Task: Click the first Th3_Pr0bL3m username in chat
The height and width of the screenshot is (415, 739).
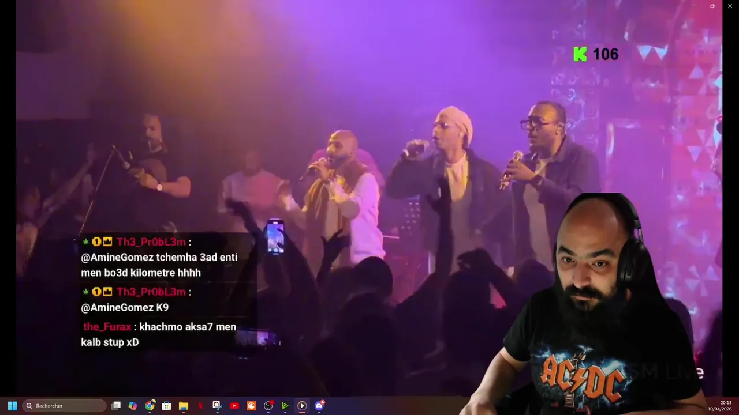Action: [151, 242]
